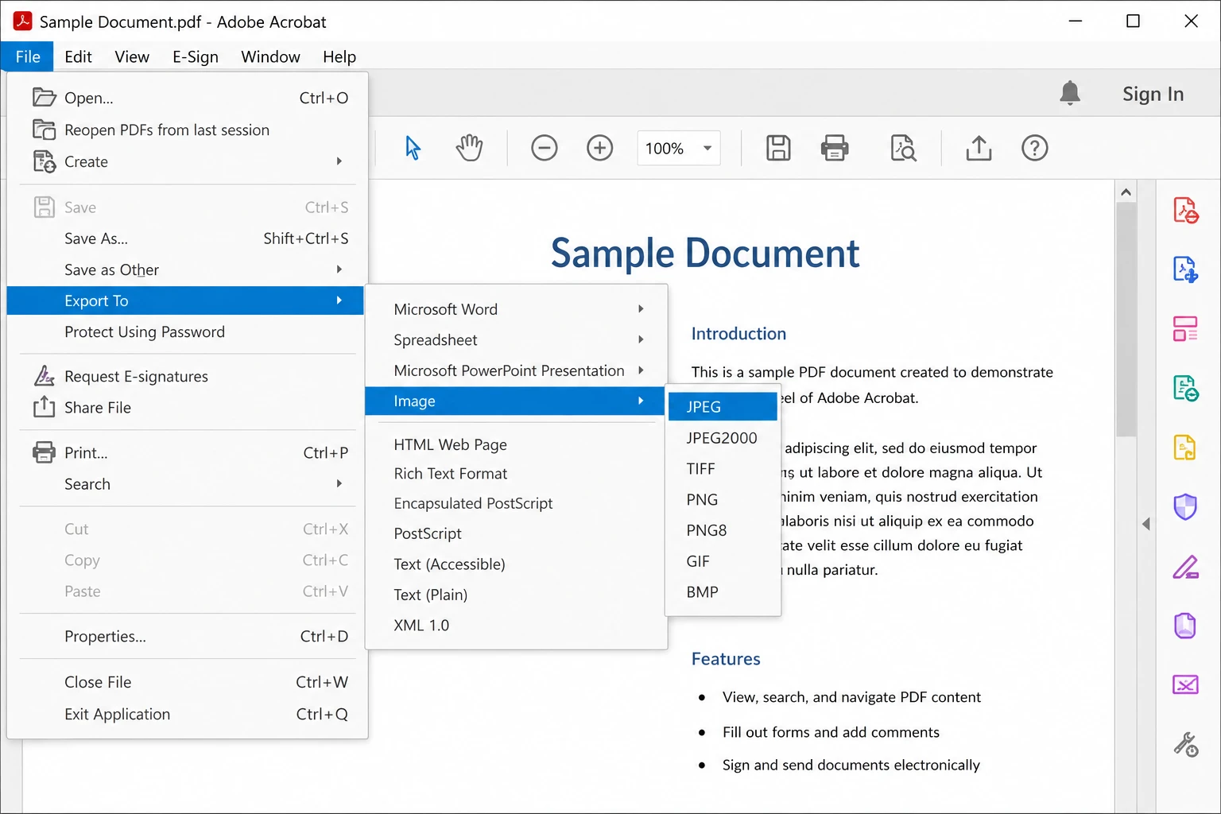Open the help question mark icon
Viewport: 1221px width, 814px height.
coord(1035,148)
